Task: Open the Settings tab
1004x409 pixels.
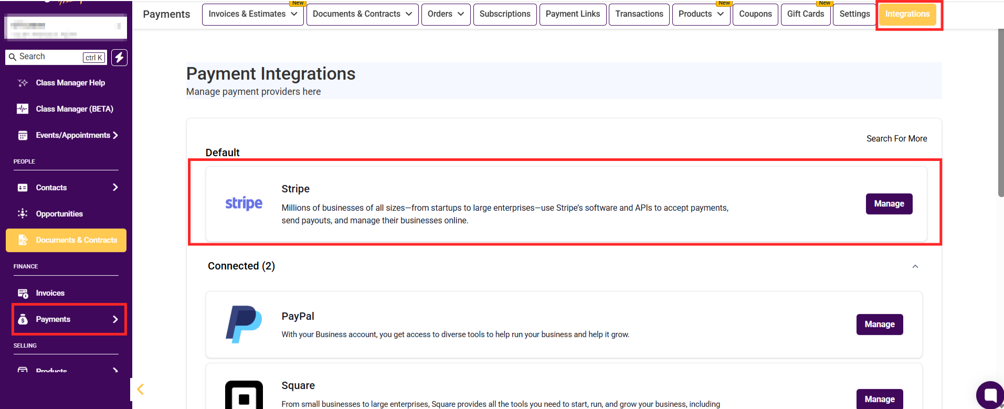Action: [x=855, y=14]
